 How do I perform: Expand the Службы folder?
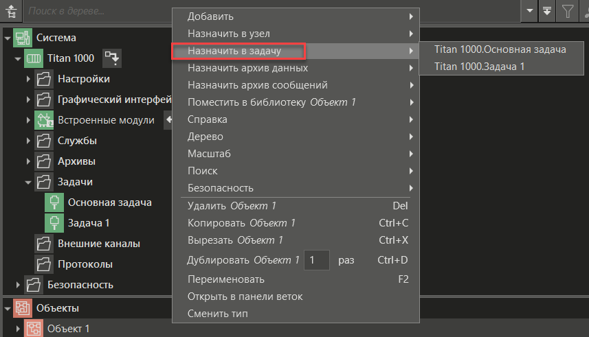pyautogui.click(x=28, y=141)
